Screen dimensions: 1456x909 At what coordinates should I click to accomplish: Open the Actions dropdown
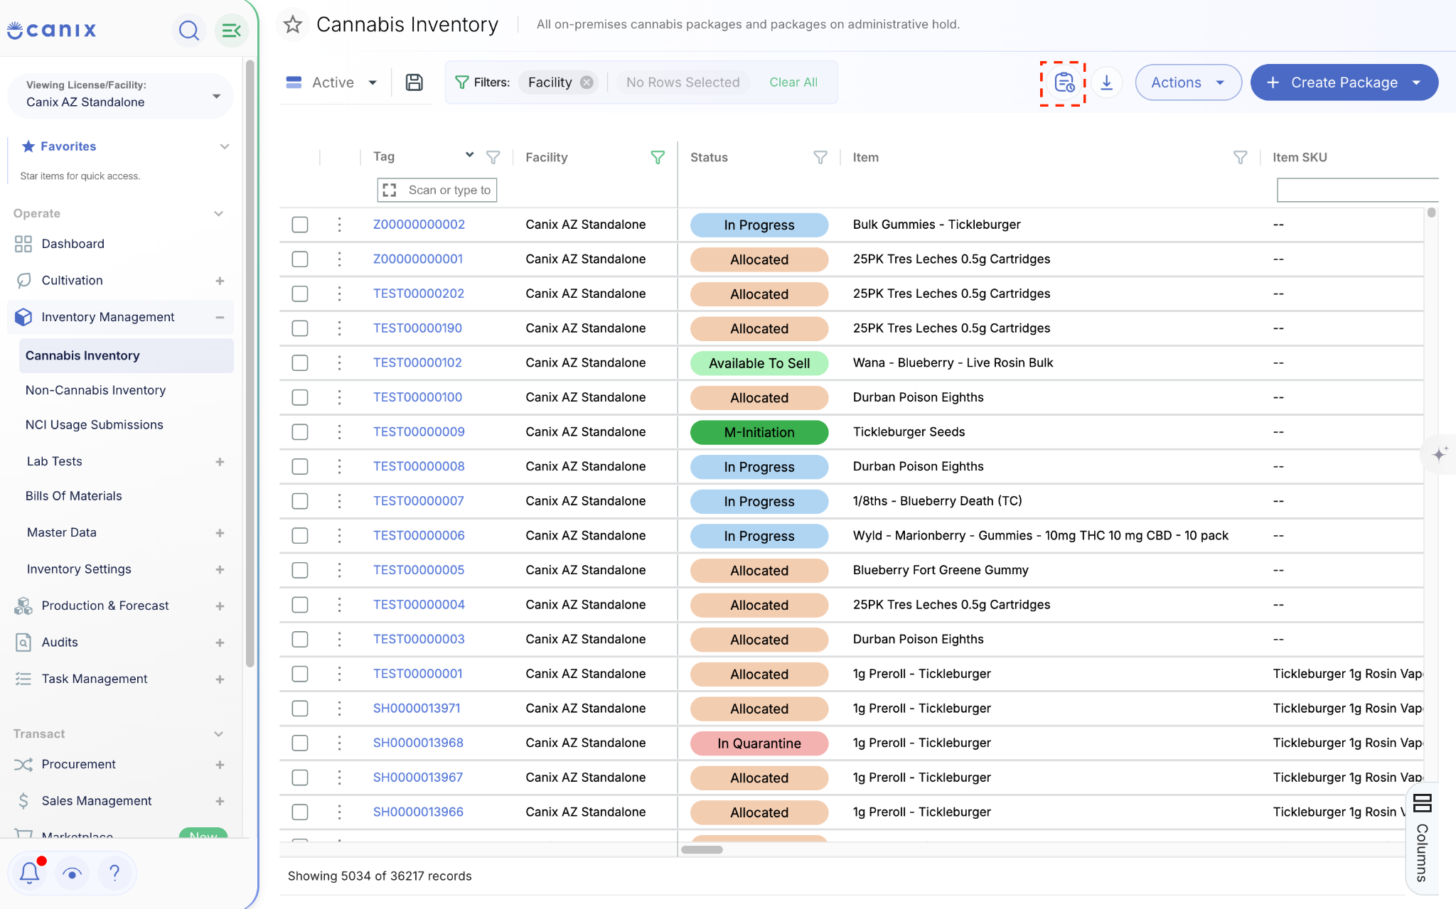[1188, 82]
